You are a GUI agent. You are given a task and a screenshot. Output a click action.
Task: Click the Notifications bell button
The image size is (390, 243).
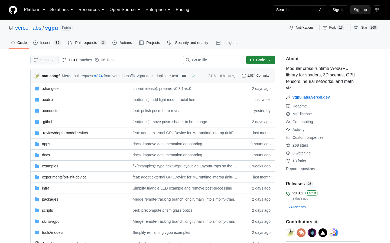(x=301, y=28)
